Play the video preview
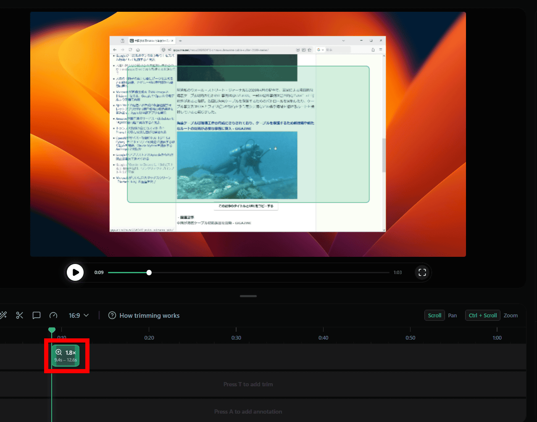Screen dimensions: 537x422 point(75,272)
